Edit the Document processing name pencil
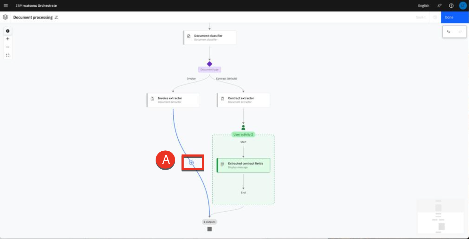Viewport: 469px width, 239px height. [x=57, y=17]
